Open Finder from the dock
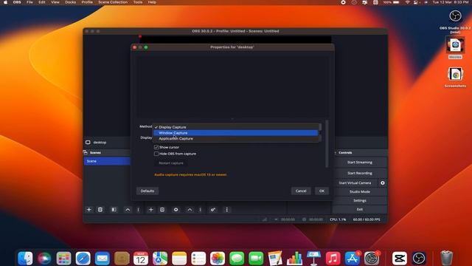This screenshot has height=266, width=472. pyautogui.click(x=25, y=258)
